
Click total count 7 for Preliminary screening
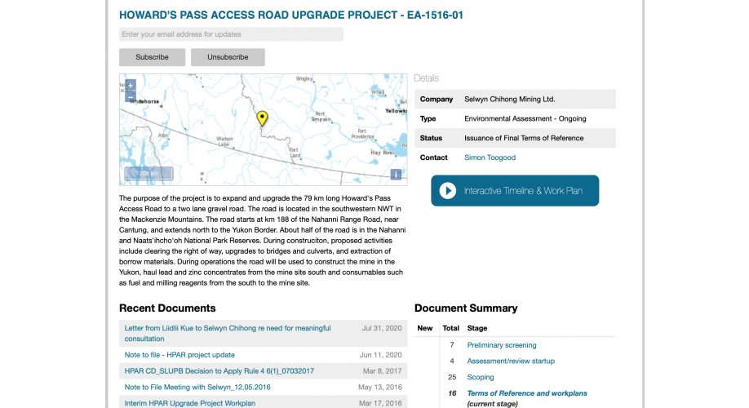452,345
